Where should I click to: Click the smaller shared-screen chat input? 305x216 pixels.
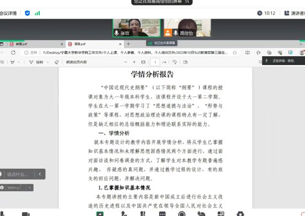click(x=14, y=187)
